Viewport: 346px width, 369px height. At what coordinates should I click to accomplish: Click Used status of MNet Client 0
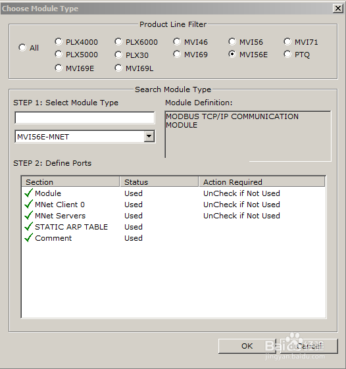(x=134, y=205)
